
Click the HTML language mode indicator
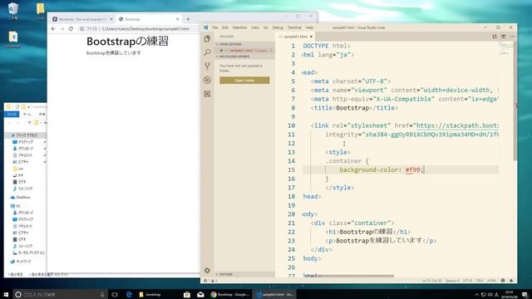pos(491,281)
